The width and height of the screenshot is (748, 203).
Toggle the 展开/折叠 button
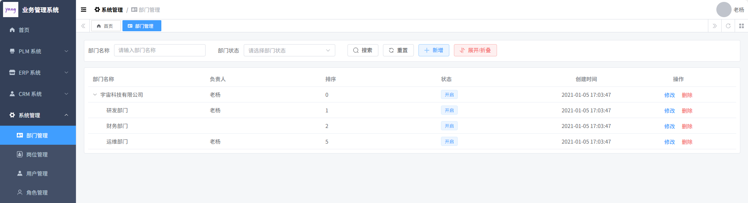475,50
